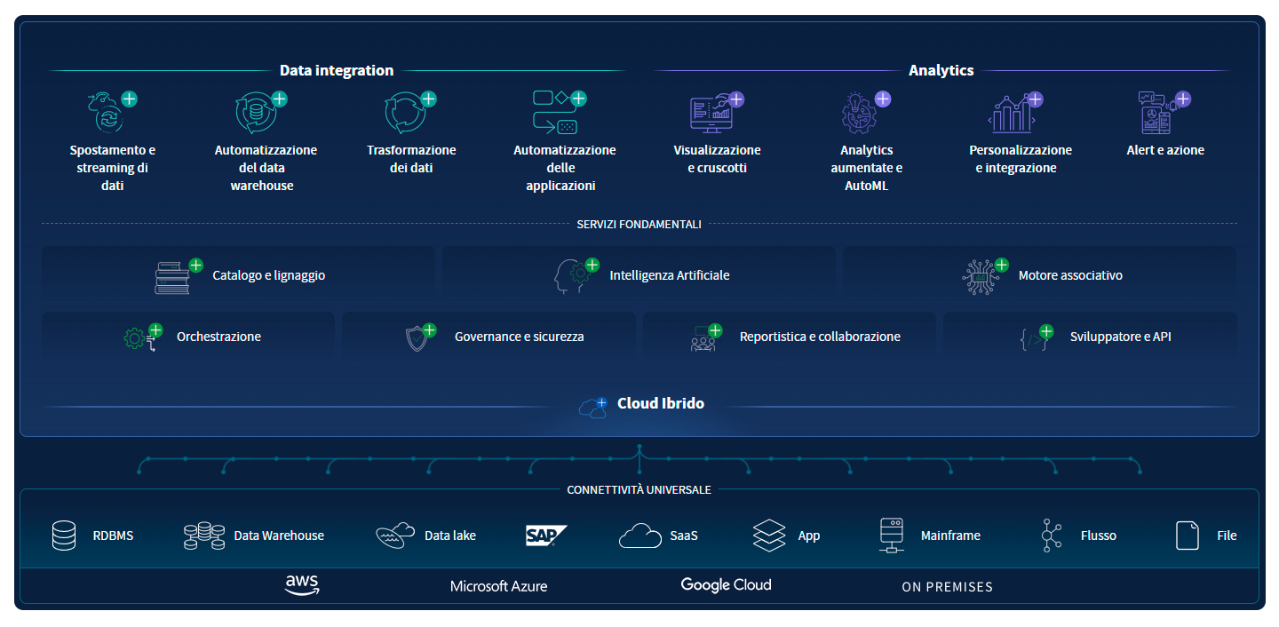
Task: Select the Mainframe label
Action: (950, 536)
